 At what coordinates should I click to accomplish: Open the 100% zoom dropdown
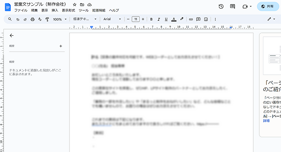pos(60,19)
